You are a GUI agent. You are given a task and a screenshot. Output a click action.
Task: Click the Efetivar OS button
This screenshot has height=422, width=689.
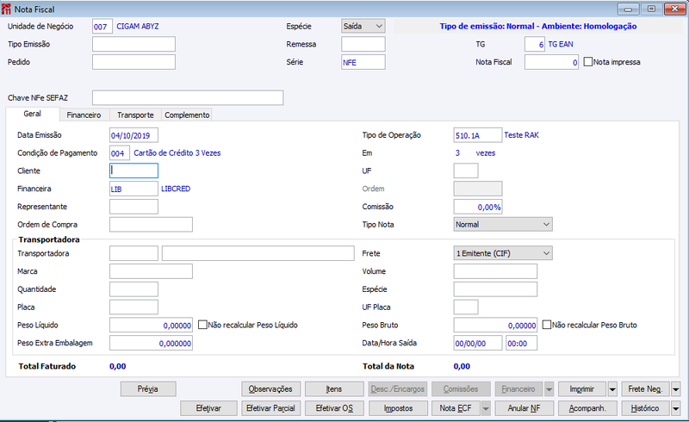pos(334,408)
